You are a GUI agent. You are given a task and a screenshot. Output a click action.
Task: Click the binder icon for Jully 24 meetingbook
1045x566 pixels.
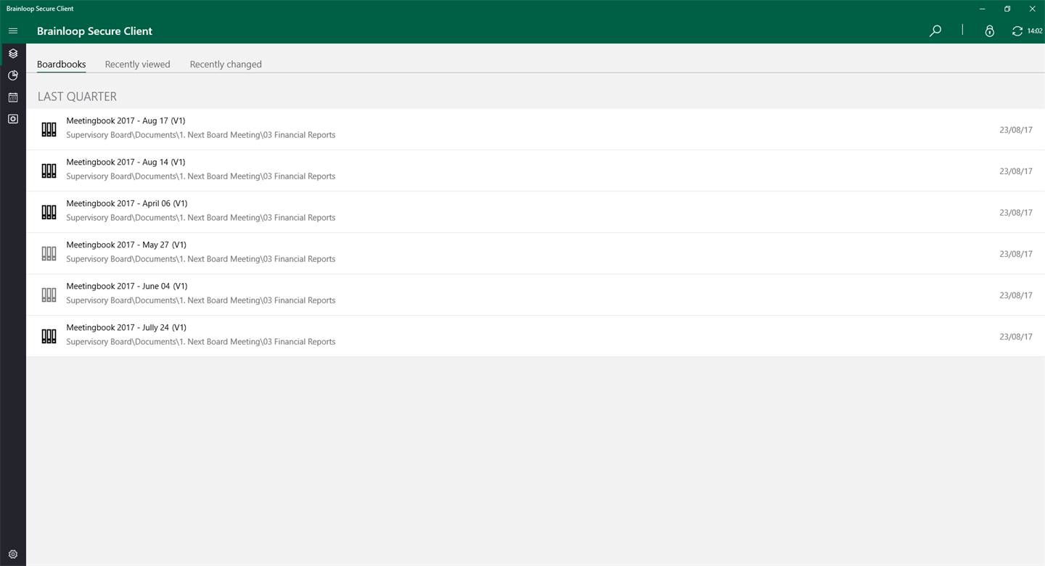point(49,336)
